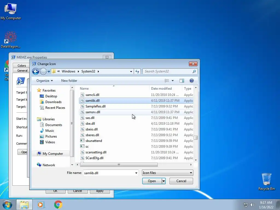
Task: Open Videos library
Action: click(x=47, y=142)
